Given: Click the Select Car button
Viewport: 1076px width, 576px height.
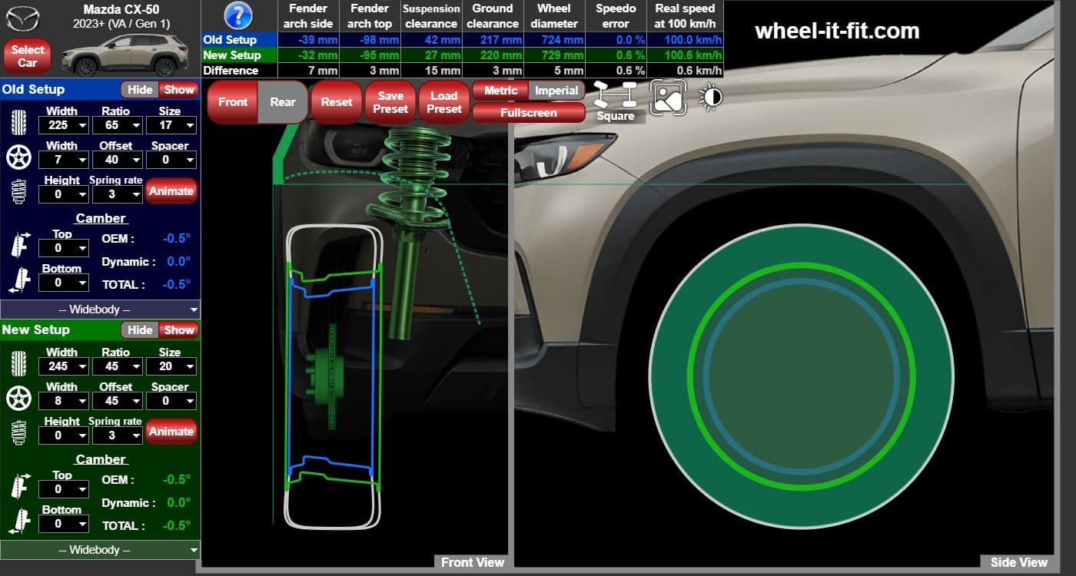Looking at the screenshot, I should (28, 56).
